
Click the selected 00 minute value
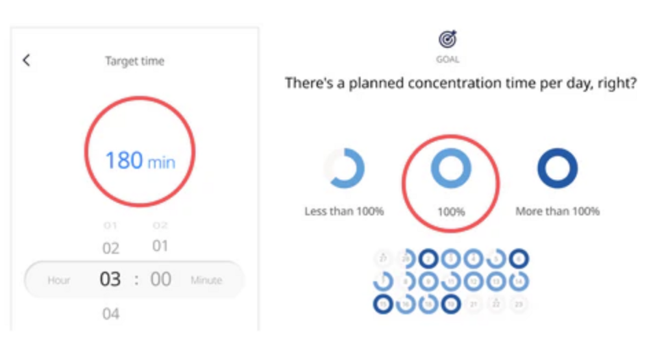coord(160,280)
